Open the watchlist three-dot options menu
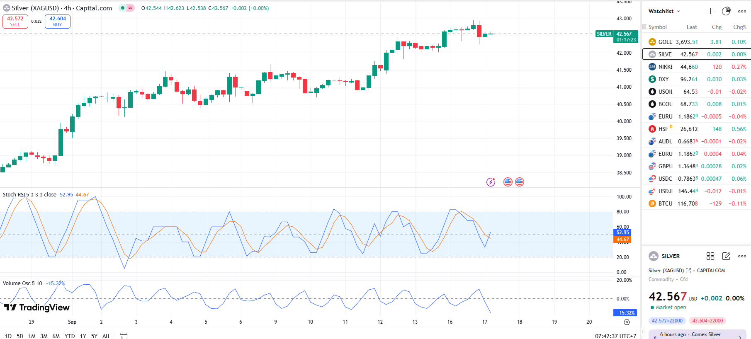The width and height of the screenshot is (751, 339). click(x=742, y=11)
